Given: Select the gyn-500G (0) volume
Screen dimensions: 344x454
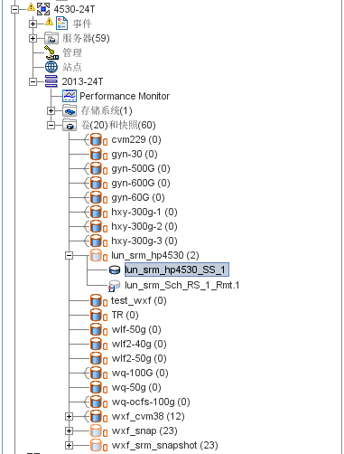Looking at the screenshot, I should [x=141, y=168].
